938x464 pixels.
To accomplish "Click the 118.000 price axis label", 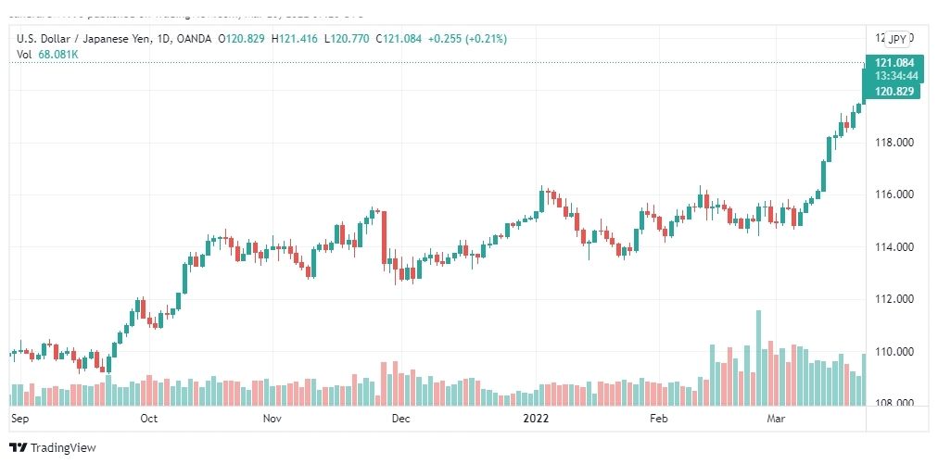I will tap(894, 143).
